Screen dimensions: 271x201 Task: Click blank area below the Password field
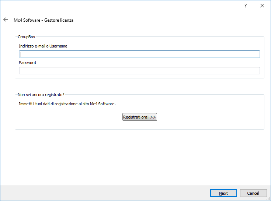[139, 76]
